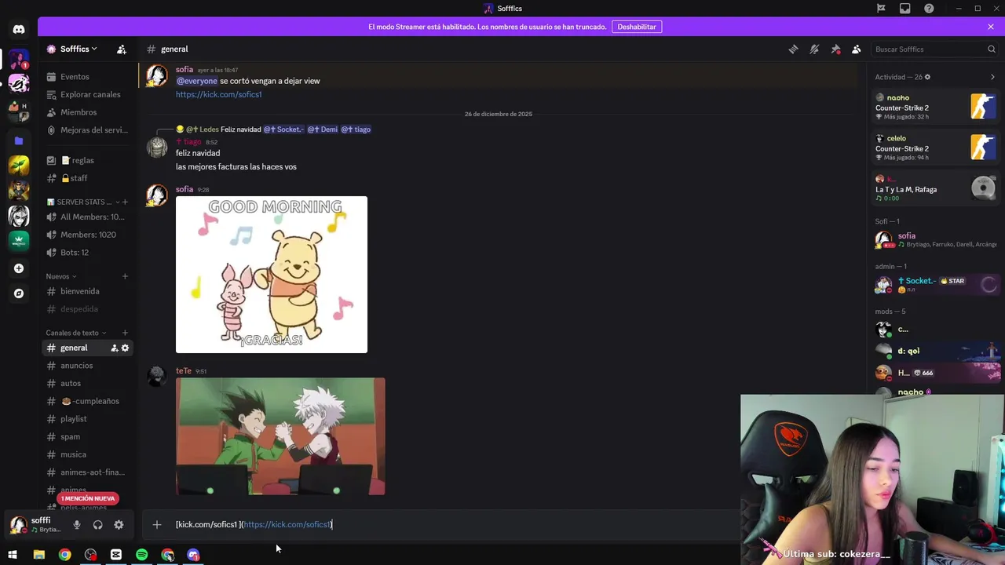Add channel to Nuevos category

(125, 276)
